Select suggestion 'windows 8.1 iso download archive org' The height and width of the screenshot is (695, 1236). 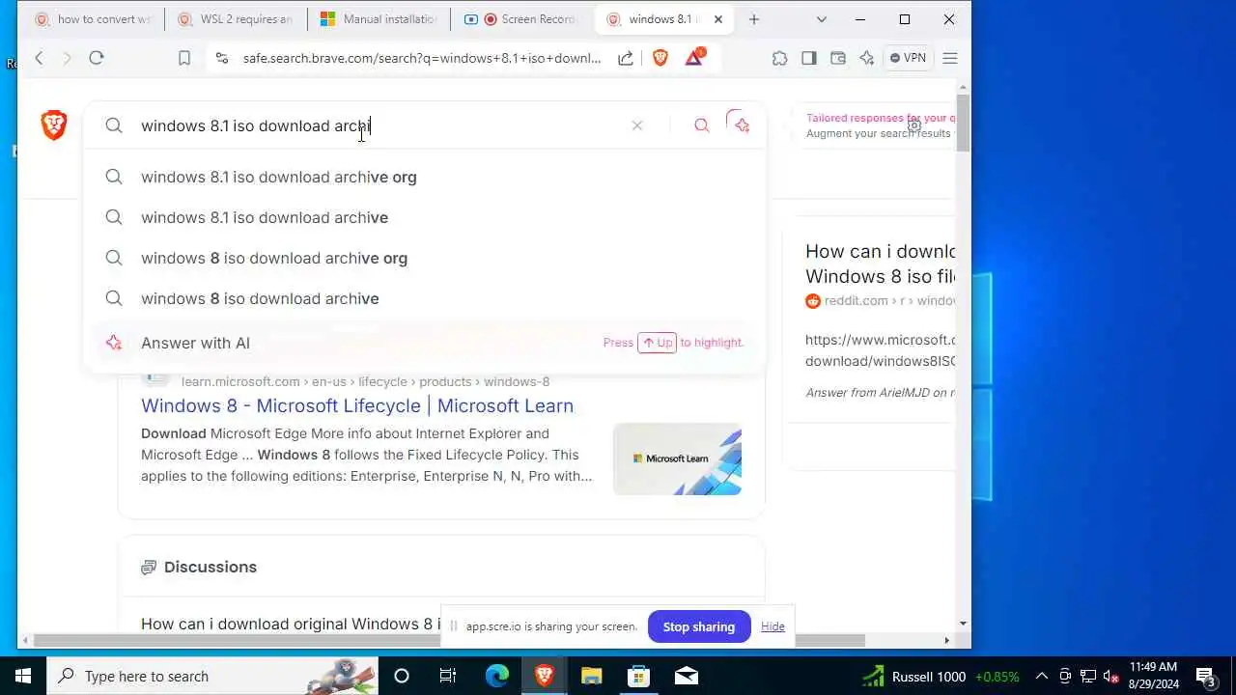point(425,177)
